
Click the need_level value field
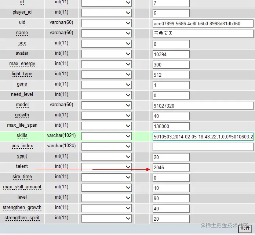click(171, 95)
